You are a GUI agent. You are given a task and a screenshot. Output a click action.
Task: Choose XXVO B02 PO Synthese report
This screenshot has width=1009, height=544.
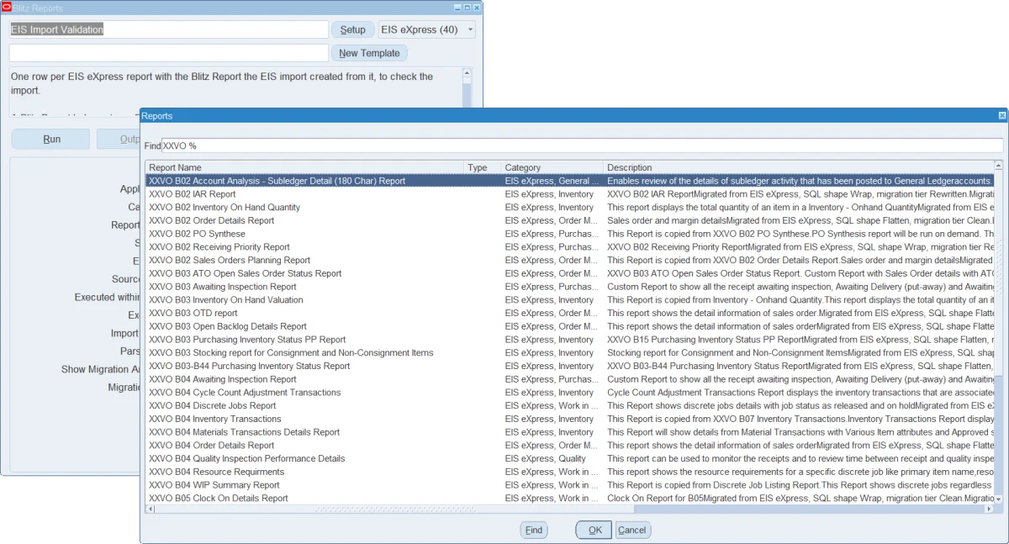pyautogui.click(x=569, y=234)
